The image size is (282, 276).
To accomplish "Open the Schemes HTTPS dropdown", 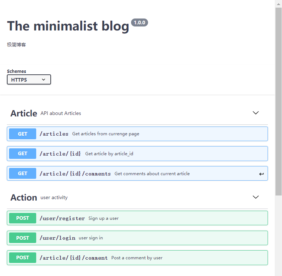I will [29, 79].
